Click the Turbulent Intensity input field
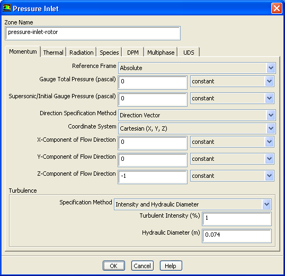Image resolution: width=285 pixels, height=276 pixels. (x=237, y=219)
